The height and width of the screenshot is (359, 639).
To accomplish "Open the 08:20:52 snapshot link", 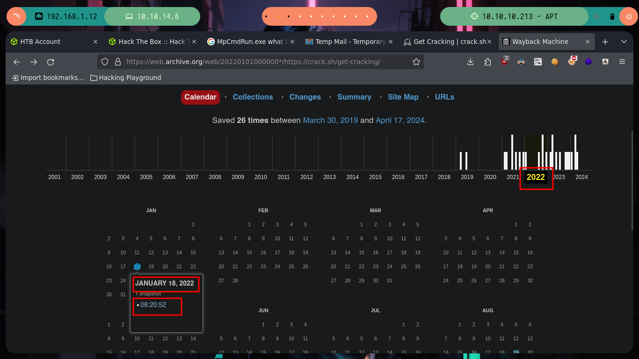I will pos(153,305).
